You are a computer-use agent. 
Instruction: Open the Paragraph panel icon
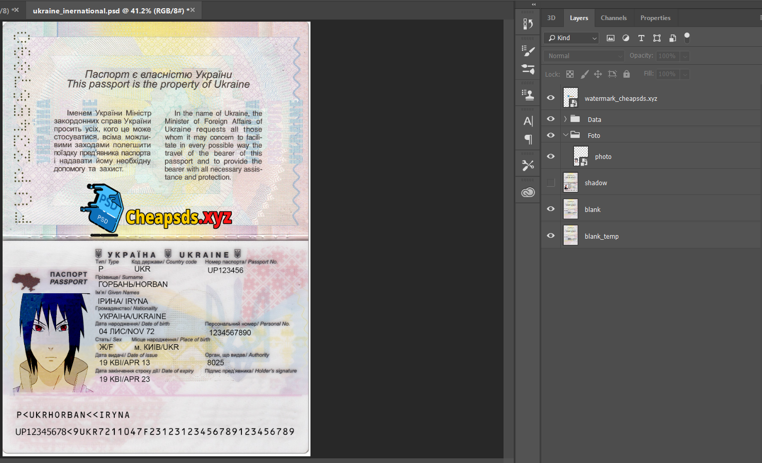pyautogui.click(x=528, y=139)
